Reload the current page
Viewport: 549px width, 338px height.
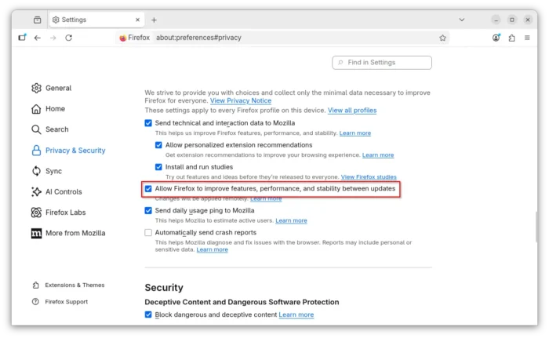coord(69,38)
